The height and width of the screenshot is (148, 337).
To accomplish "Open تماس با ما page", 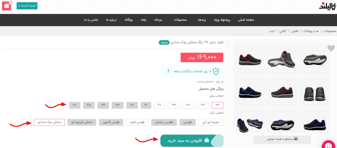I will (91, 20).
